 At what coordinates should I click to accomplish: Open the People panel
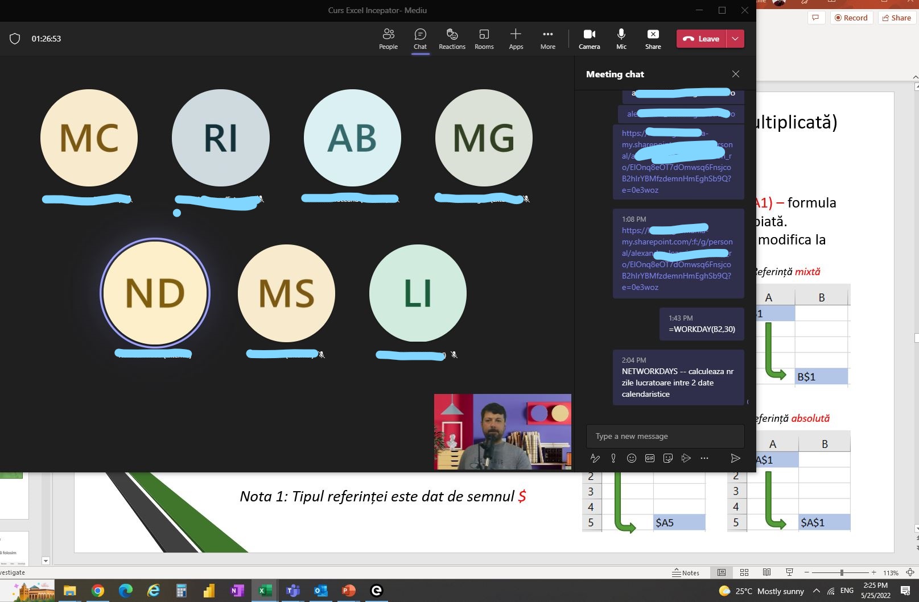(x=388, y=39)
